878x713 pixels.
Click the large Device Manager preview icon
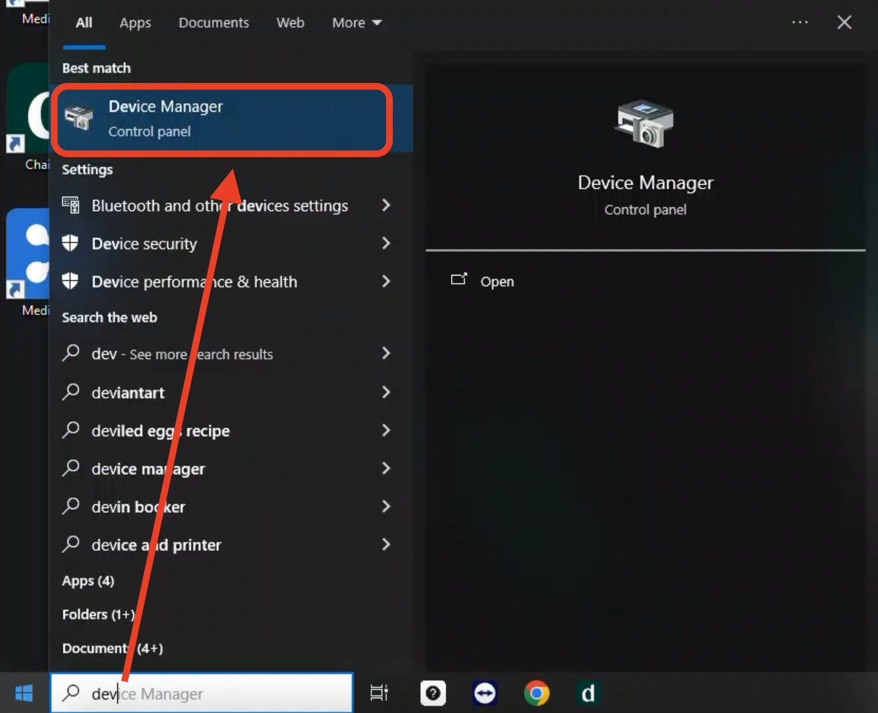click(x=644, y=124)
